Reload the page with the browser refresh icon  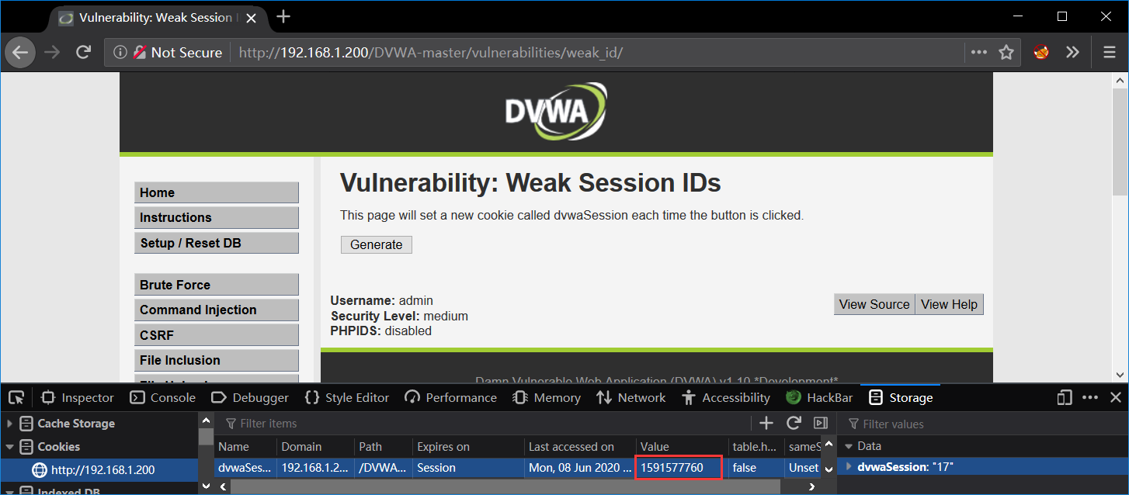[84, 52]
